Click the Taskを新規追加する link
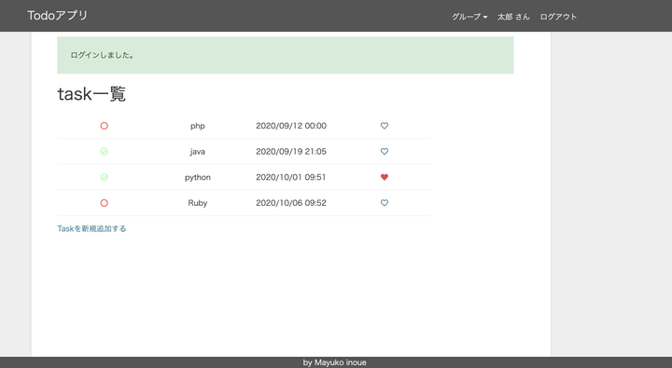 [x=91, y=228]
